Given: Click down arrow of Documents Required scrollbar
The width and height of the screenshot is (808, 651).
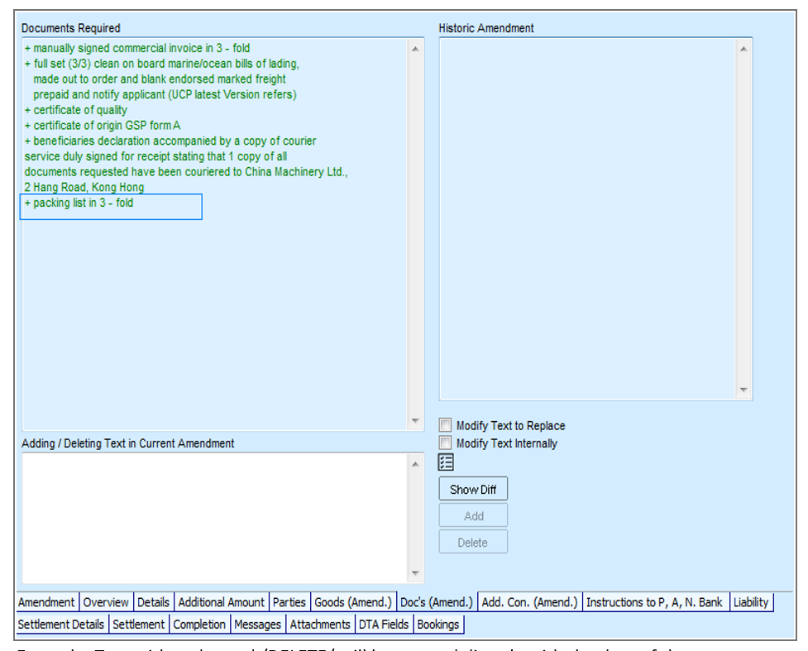Looking at the screenshot, I should [415, 420].
